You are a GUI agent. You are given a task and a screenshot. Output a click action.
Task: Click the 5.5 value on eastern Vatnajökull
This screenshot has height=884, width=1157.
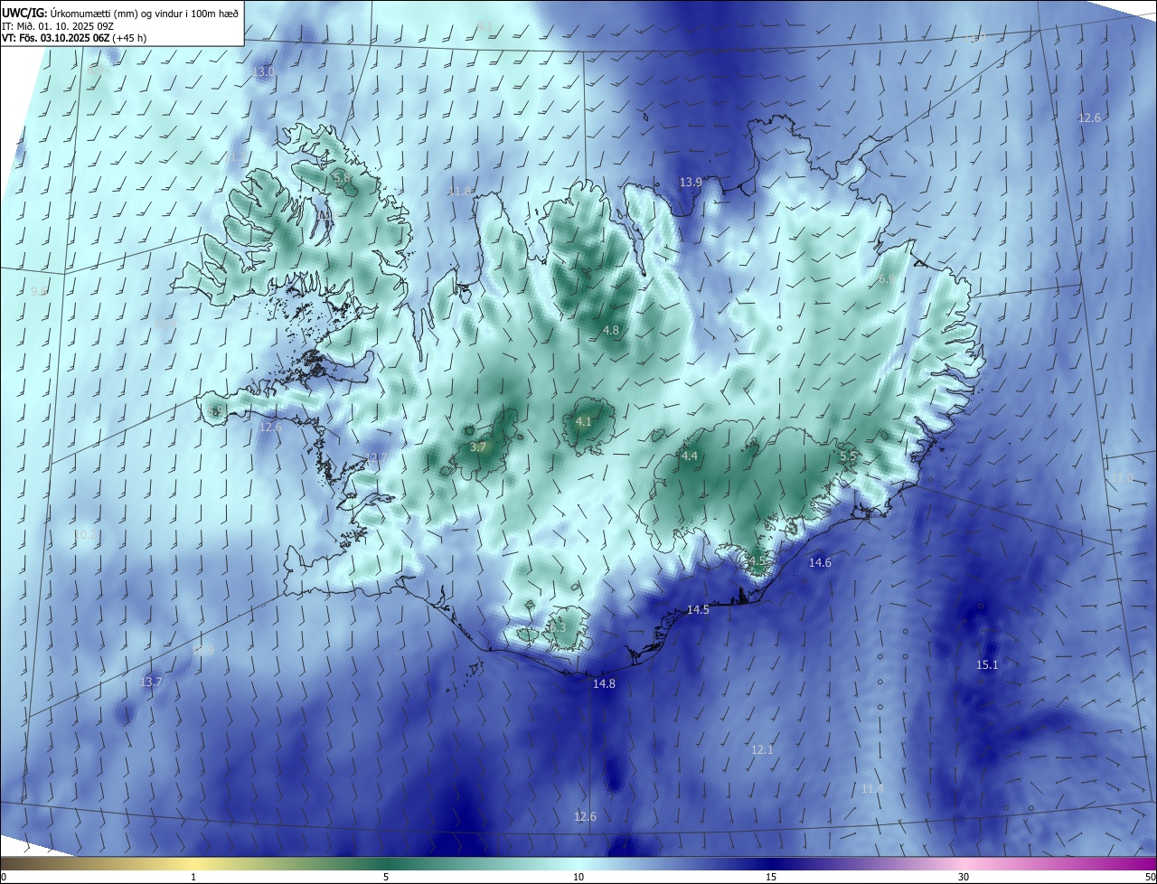click(x=848, y=457)
